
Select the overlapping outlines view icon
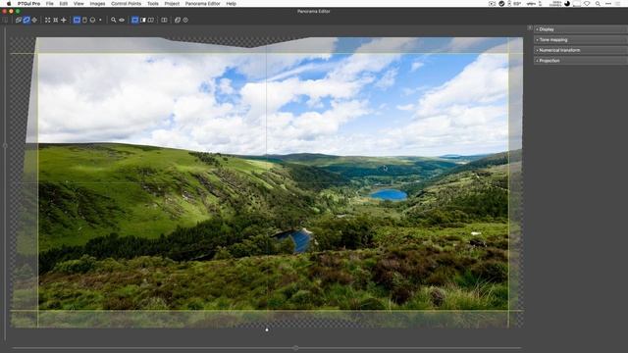click(151, 20)
